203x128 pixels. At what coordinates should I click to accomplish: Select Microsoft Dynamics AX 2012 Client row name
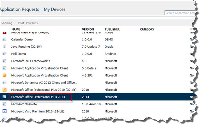[44, 82]
